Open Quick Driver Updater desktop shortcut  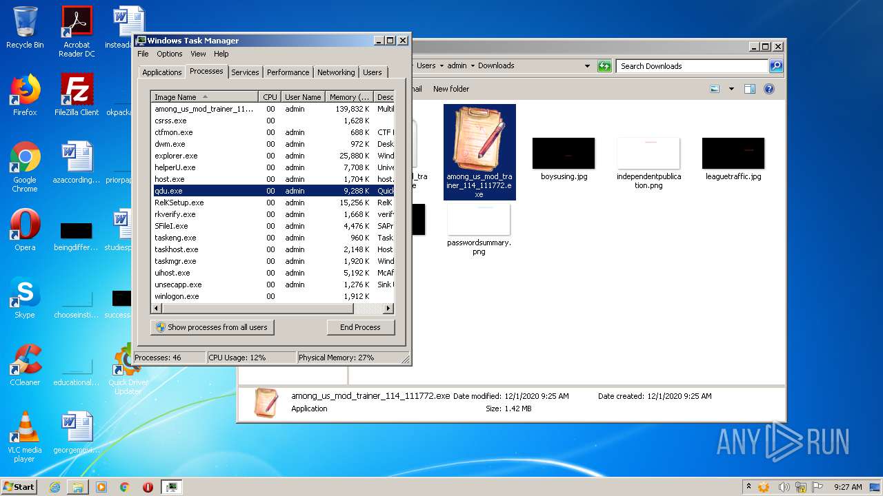point(128,369)
